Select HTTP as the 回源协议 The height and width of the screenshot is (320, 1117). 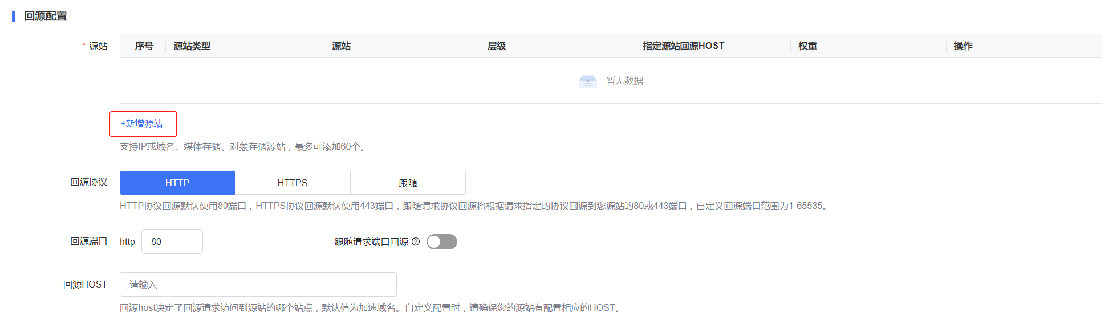(x=177, y=183)
